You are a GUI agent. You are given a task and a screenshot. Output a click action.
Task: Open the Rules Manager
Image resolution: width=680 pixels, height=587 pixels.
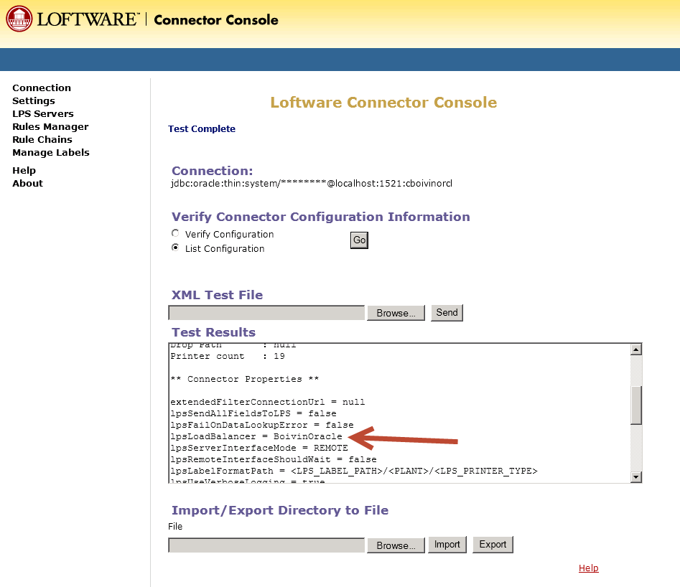click(50, 126)
